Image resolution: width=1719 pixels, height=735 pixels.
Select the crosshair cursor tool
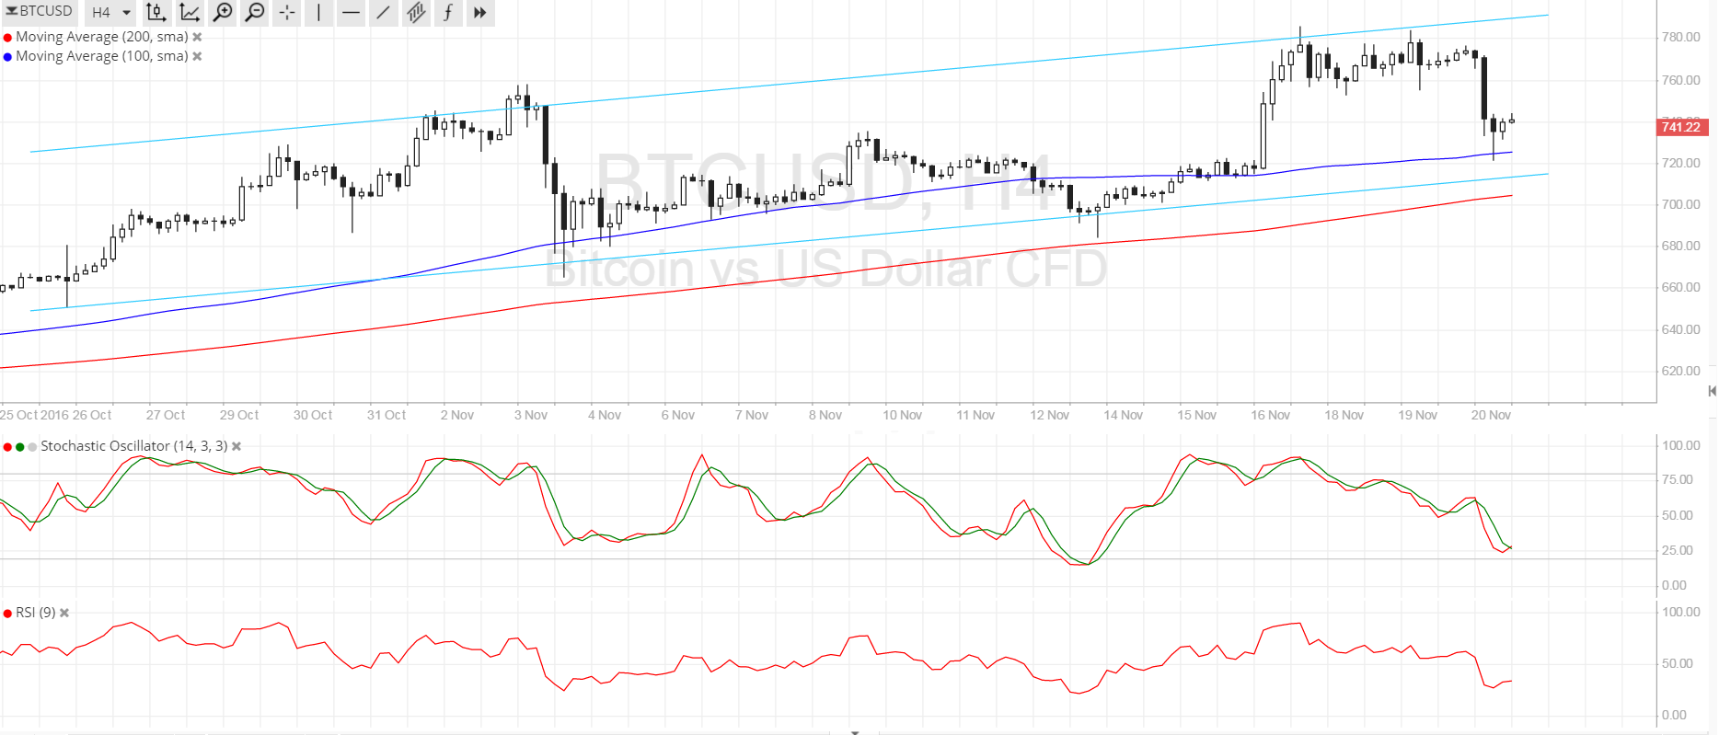pyautogui.click(x=287, y=12)
